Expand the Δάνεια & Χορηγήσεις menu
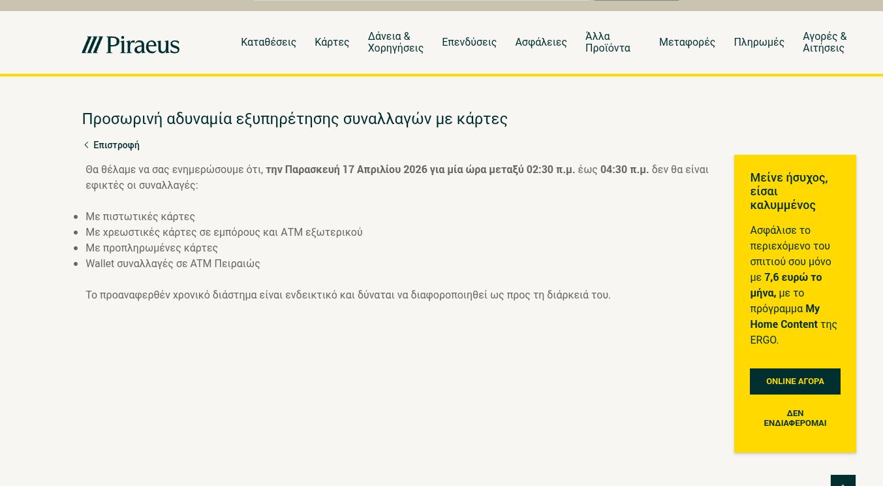 coord(395,42)
